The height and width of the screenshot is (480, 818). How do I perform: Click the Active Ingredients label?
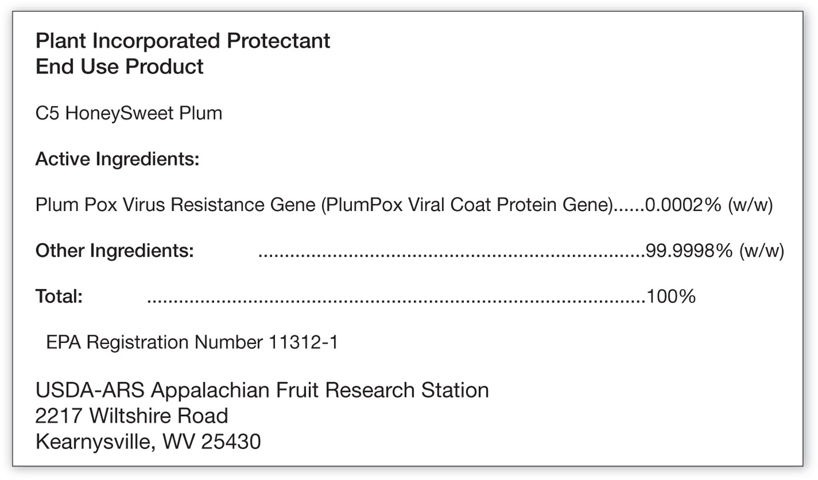pyautogui.click(x=117, y=159)
